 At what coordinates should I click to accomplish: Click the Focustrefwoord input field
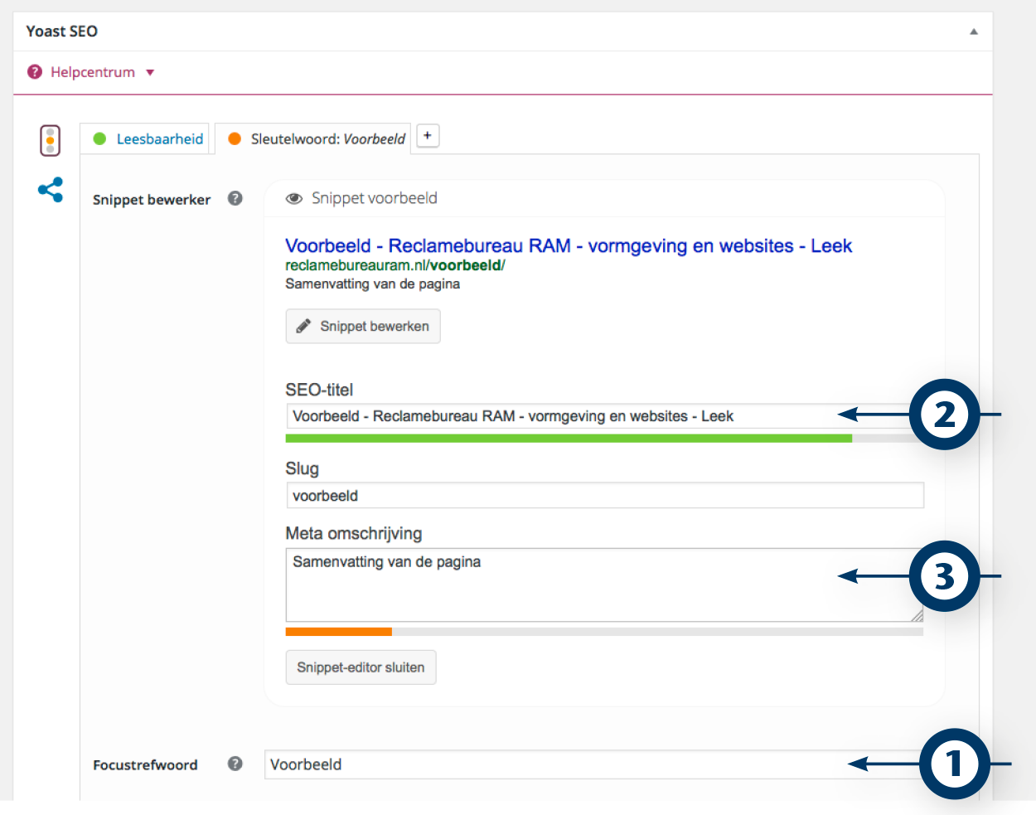547,764
